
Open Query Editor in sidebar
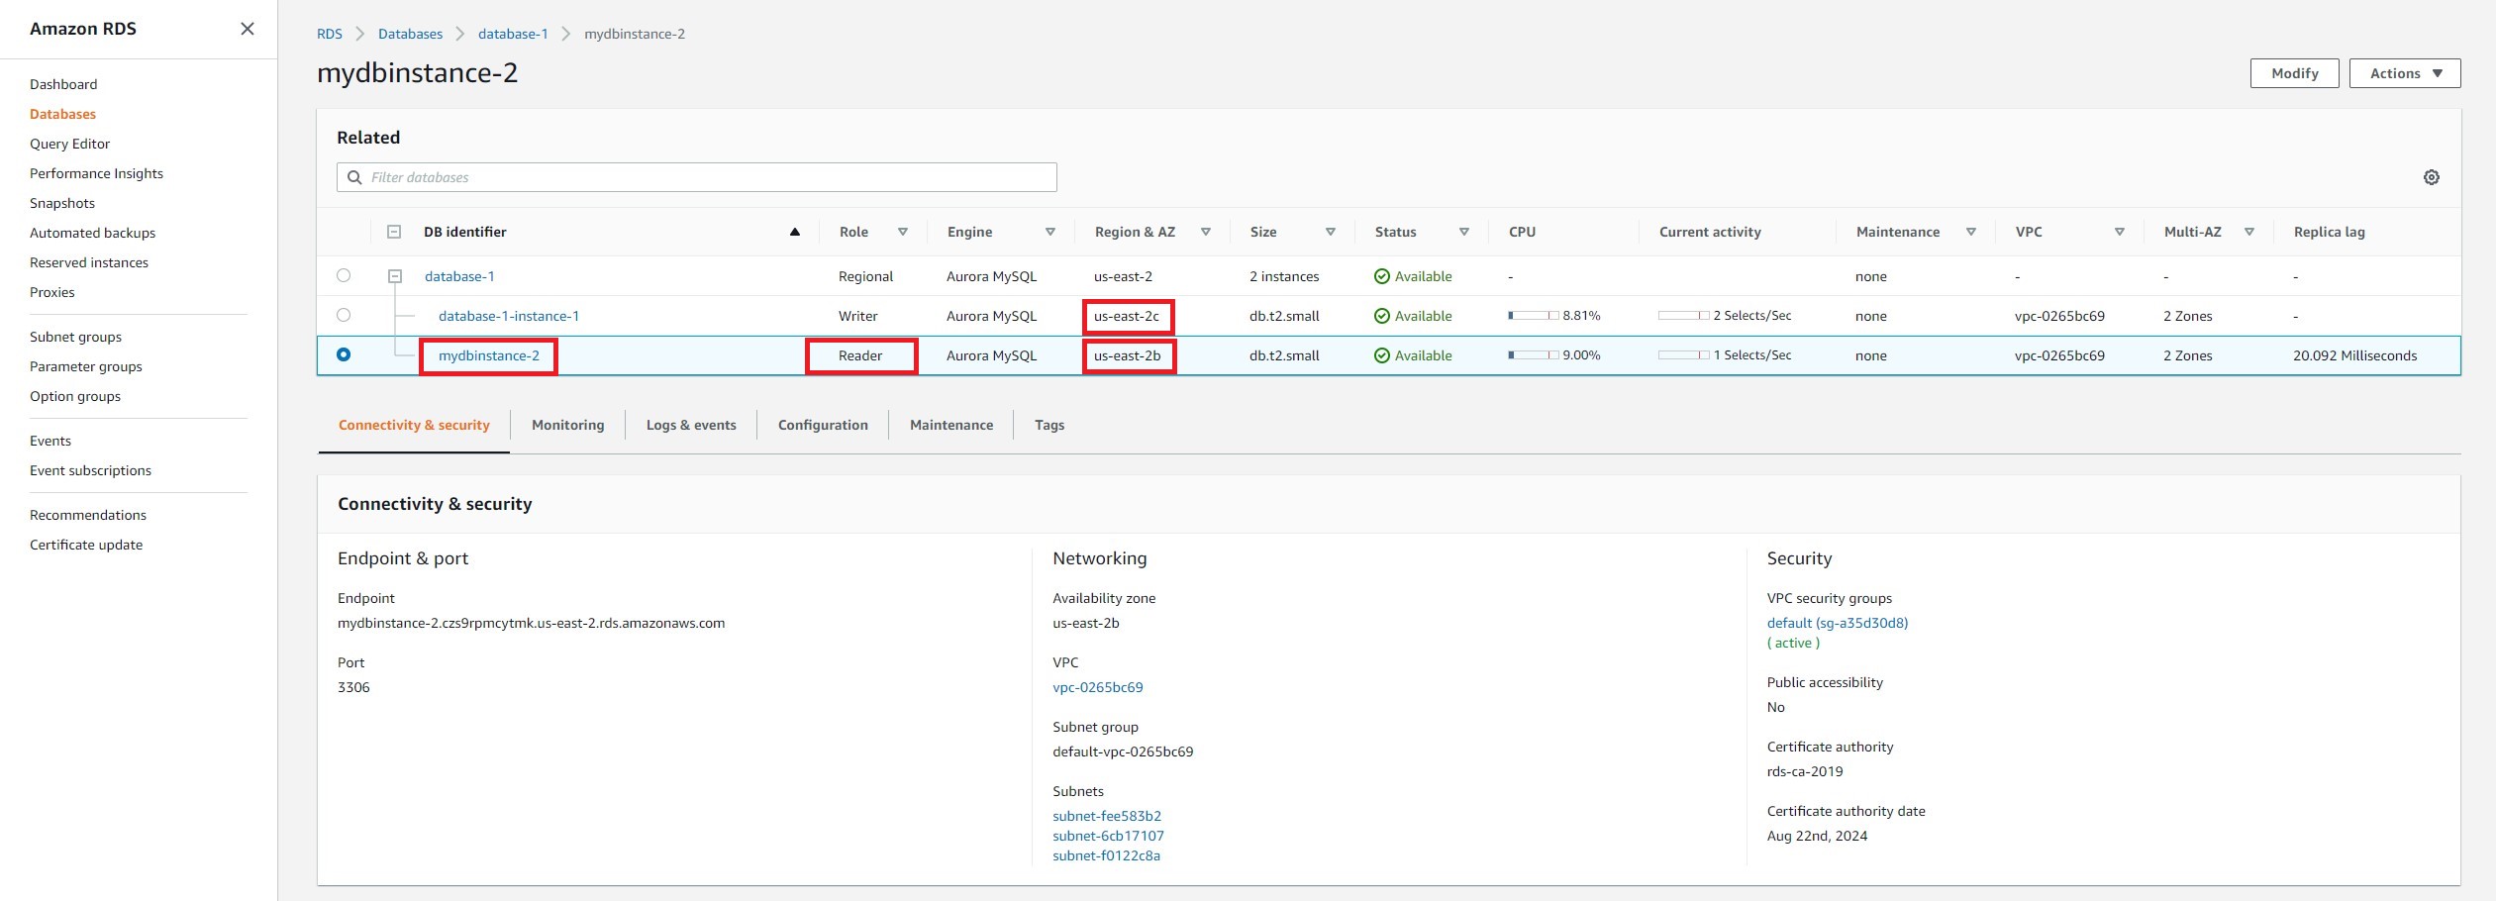click(x=69, y=144)
